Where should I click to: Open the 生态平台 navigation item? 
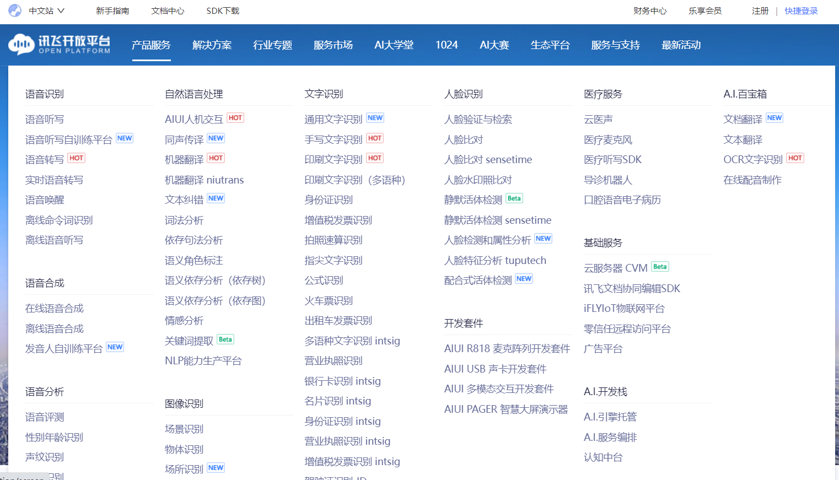pos(550,45)
